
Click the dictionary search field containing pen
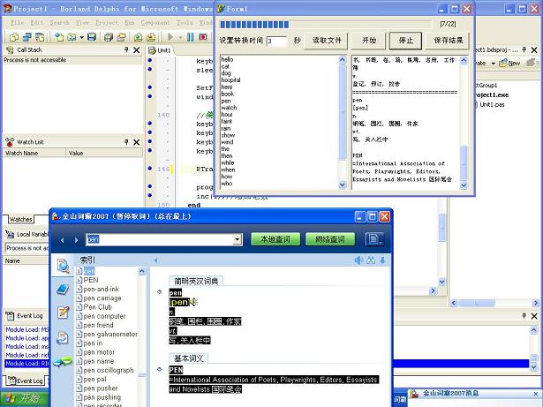pyautogui.click(x=160, y=239)
